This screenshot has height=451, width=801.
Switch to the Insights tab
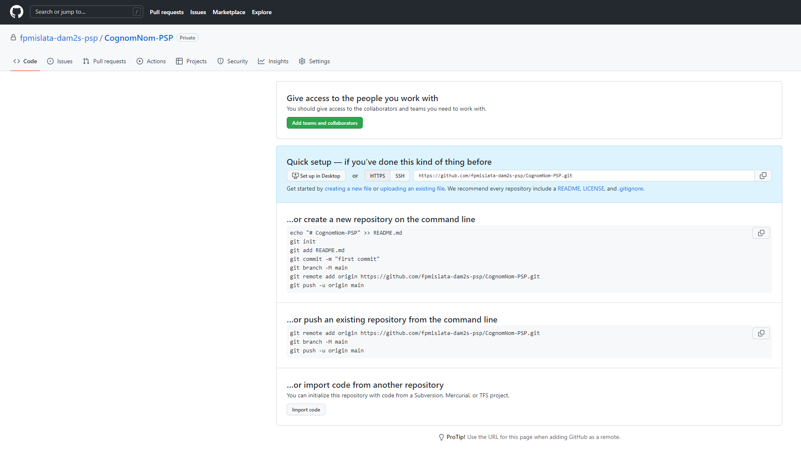click(x=273, y=61)
